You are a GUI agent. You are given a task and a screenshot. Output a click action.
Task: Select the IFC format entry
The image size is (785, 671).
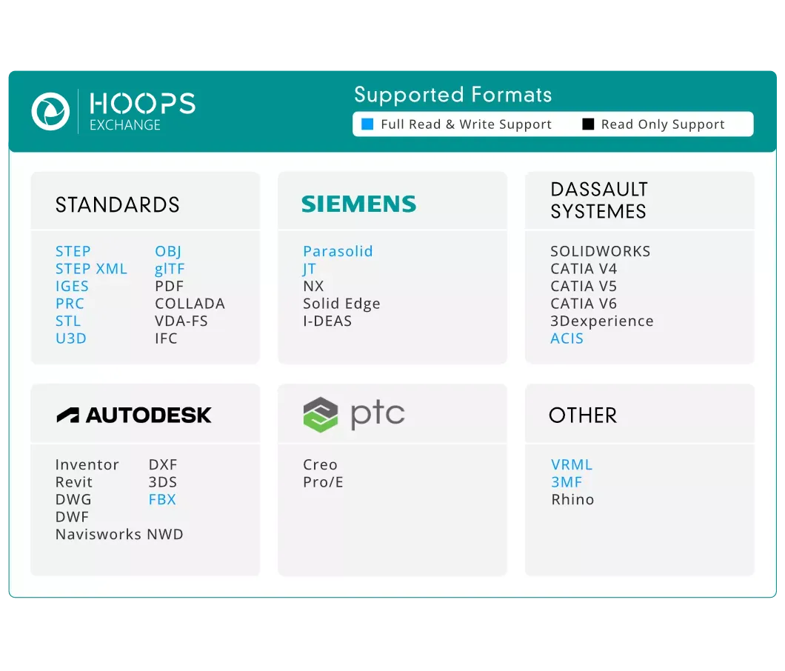166,338
